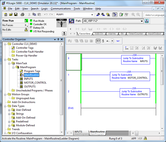Click the forces lock icon beside No Edits

pyautogui.click(x=26, y=30)
